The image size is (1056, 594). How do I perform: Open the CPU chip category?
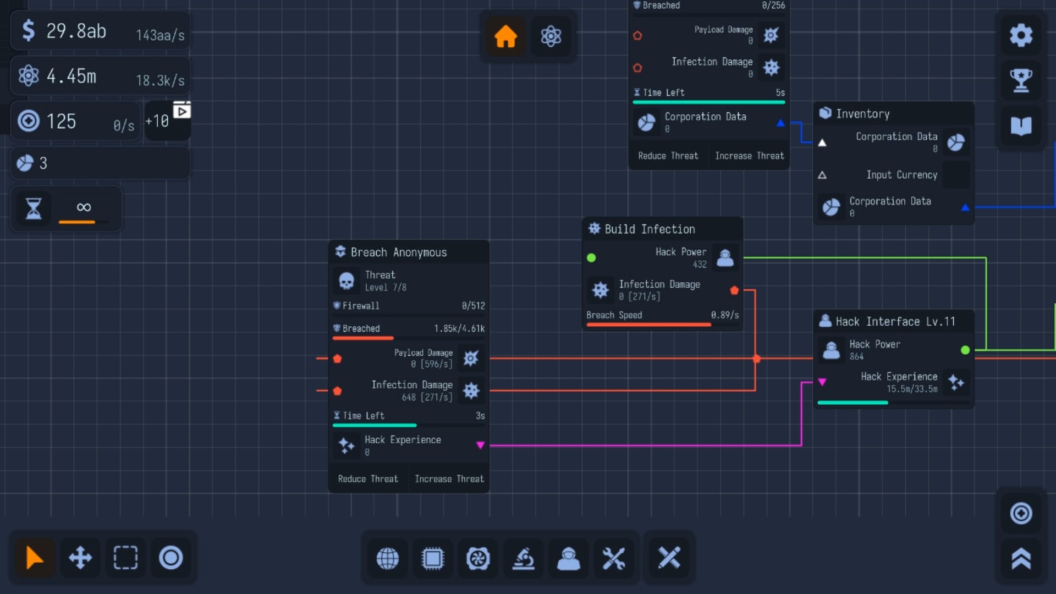pos(433,559)
